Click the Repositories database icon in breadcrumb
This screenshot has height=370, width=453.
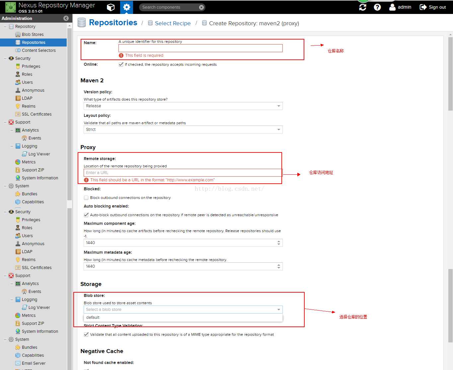[x=82, y=23]
